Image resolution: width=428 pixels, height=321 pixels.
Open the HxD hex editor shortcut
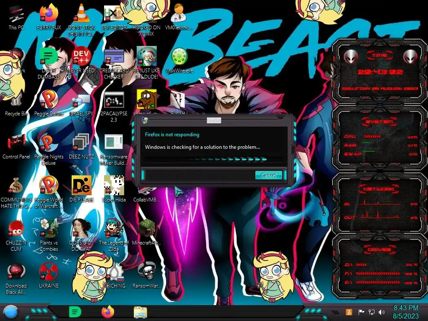pyautogui.click(x=114, y=17)
